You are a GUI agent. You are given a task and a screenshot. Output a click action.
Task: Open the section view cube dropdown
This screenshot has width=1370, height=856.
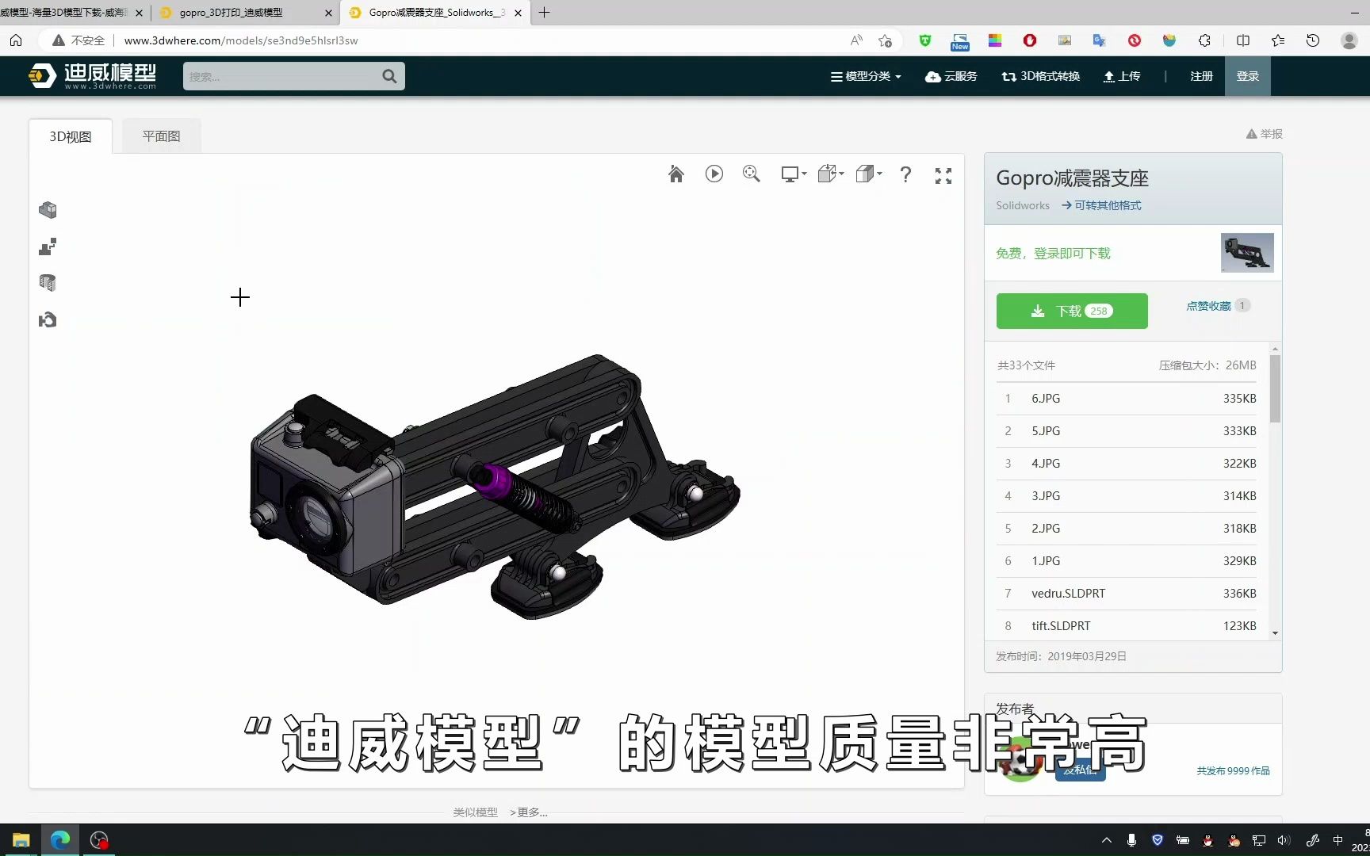point(869,174)
